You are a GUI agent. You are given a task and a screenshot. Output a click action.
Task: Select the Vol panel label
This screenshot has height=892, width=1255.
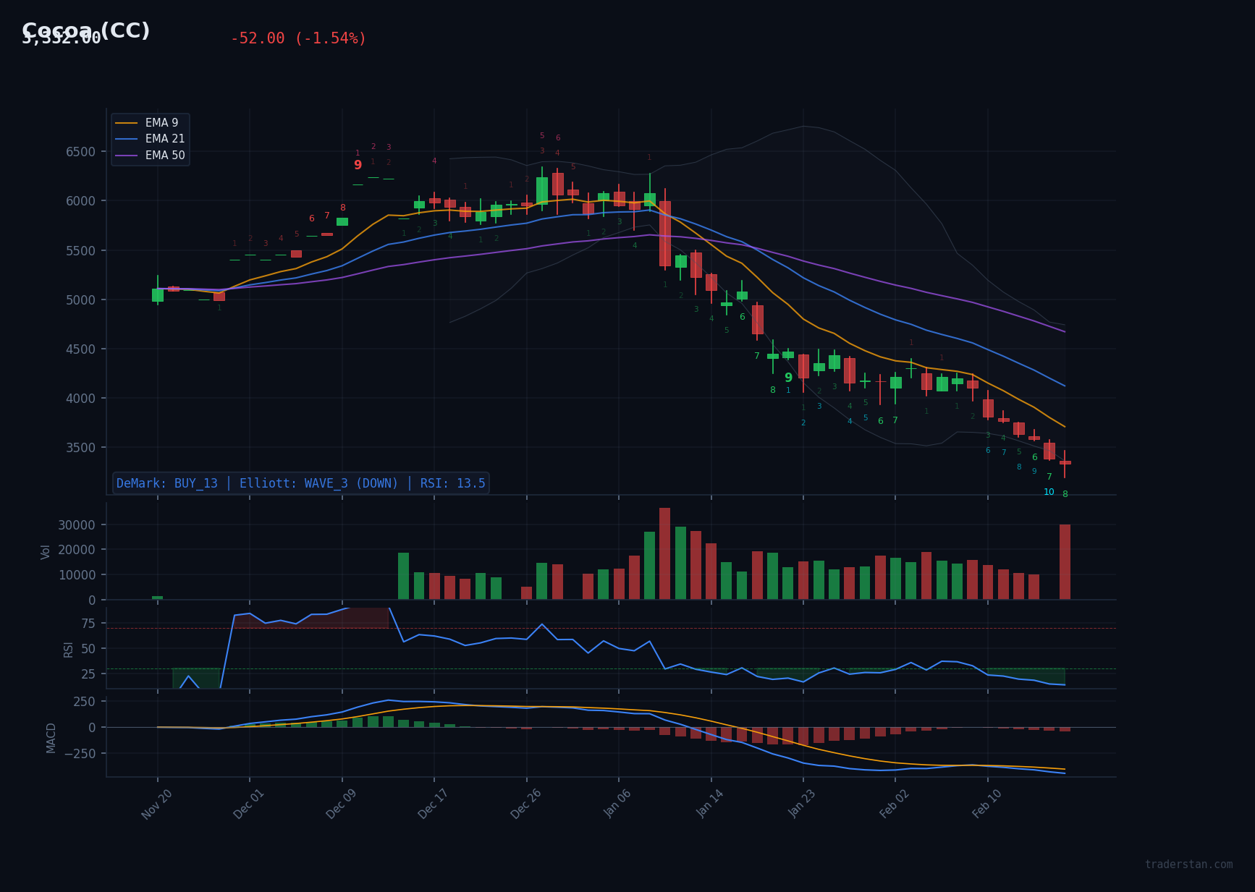tap(45, 553)
